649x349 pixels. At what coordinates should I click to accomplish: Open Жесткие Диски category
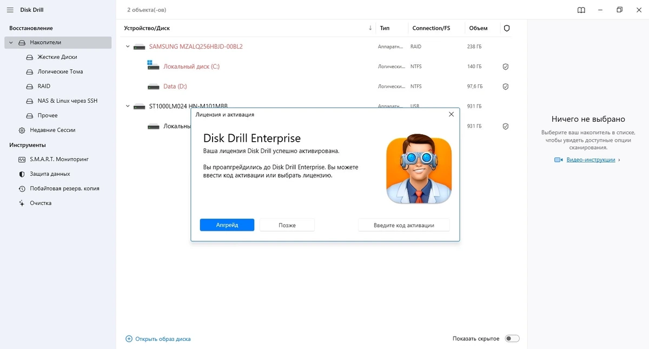(57, 57)
